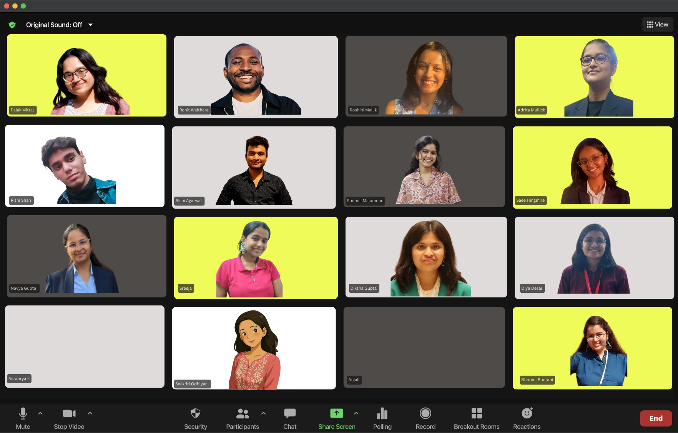This screenshot has width=678, height=433.
Task: Expand audio options arrow beside Mute
Action: point(40,413)
